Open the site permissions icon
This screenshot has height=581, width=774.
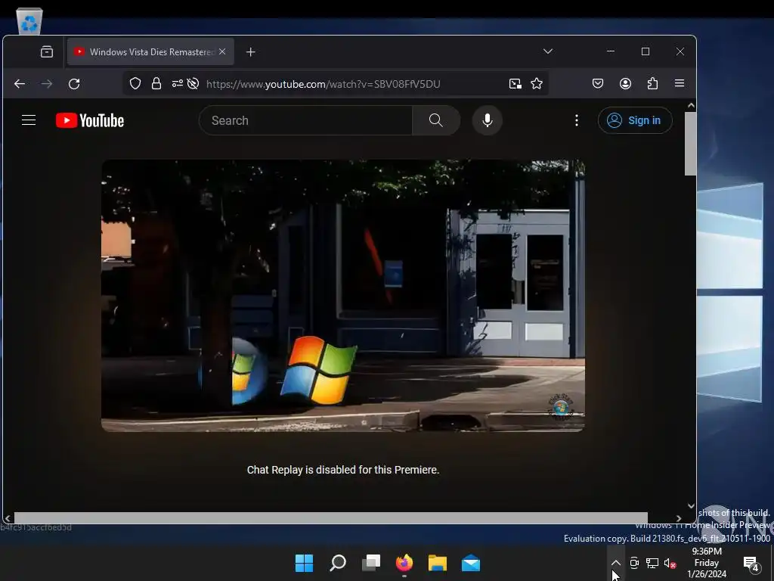[x=177, y=83]
